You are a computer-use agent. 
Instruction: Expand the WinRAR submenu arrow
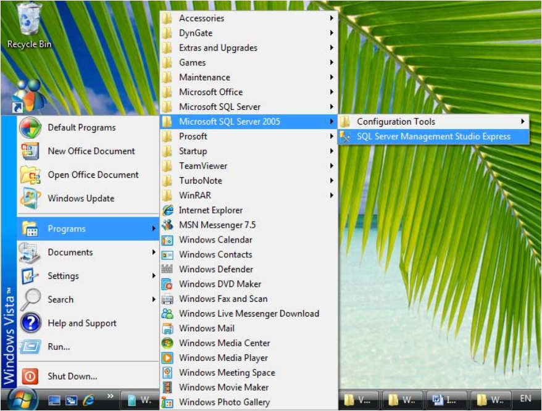(331, 195)
